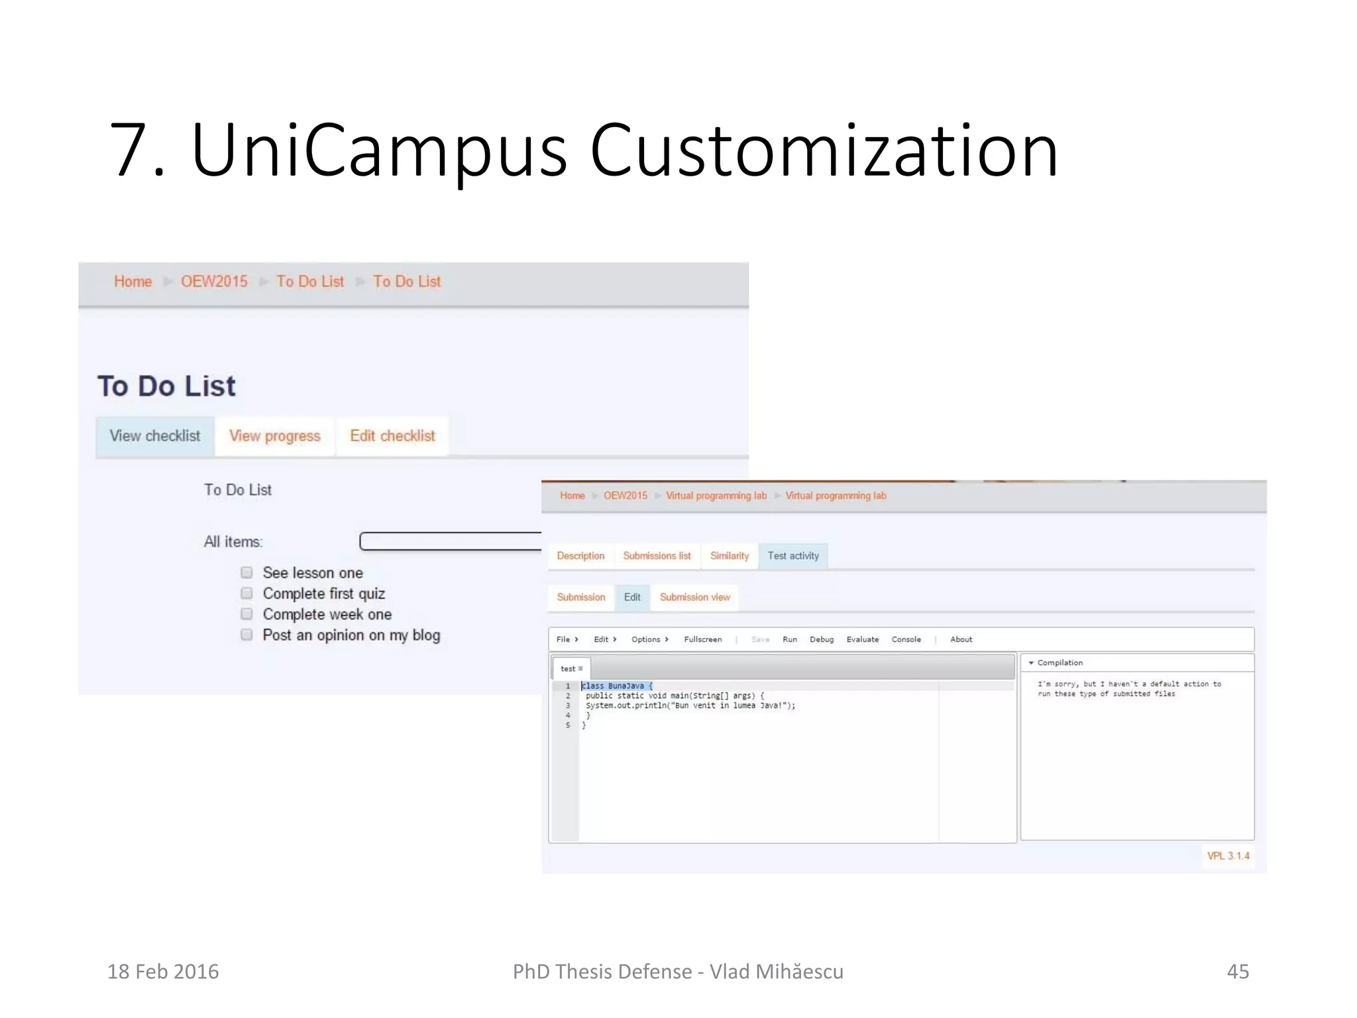Tick 'Post an opinion on my blog' checkbox
The width and height of the screenshot is (1357, 1018).
[x=246, y=635]
